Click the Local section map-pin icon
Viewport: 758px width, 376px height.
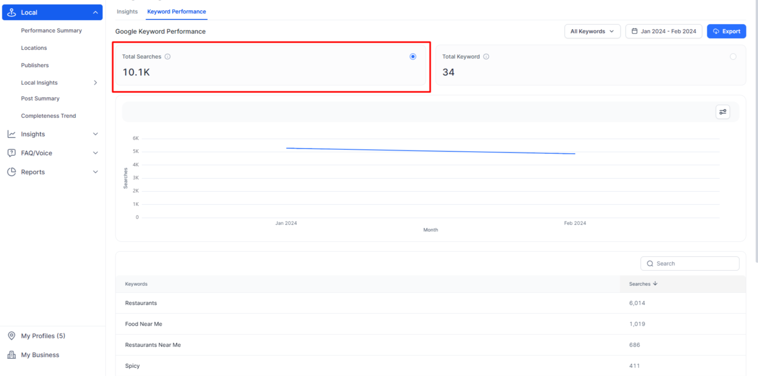11,12
